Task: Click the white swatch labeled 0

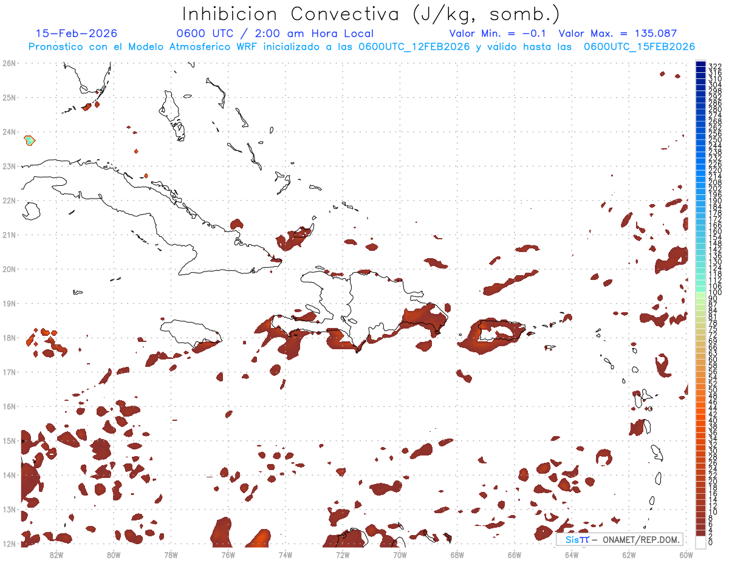Action: [x=700, y=542]
